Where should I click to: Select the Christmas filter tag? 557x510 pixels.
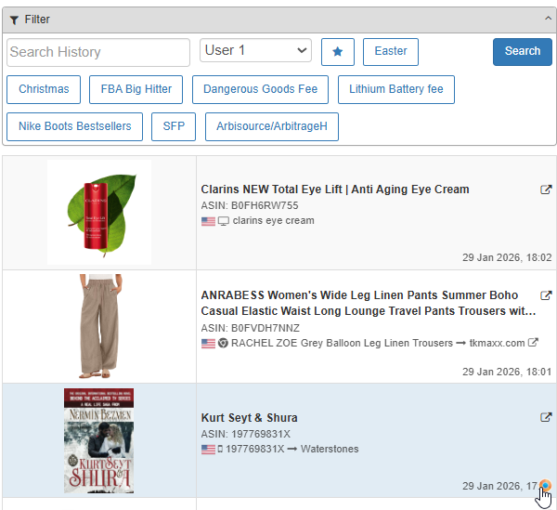(x=44, y=89)
